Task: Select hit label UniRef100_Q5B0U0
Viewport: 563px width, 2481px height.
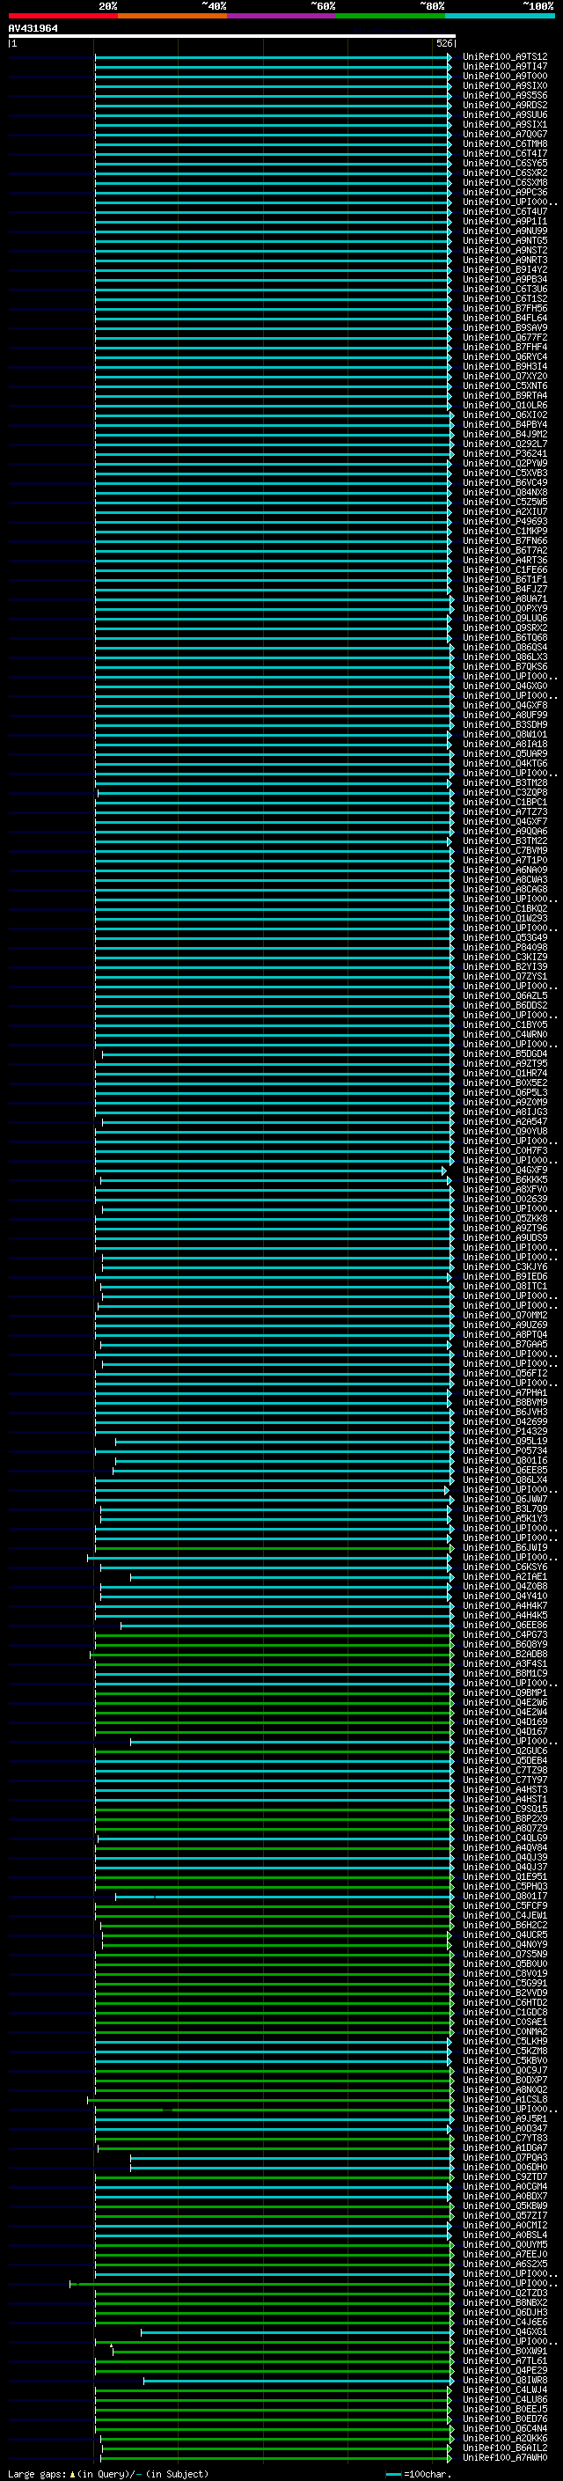Action: point(505,1964)
